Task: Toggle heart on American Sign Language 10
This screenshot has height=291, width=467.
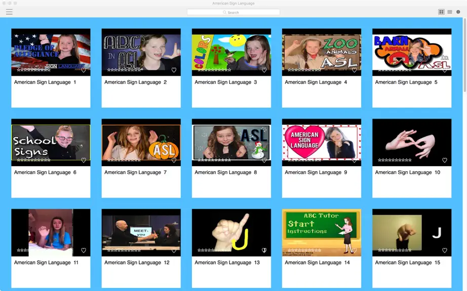Action: click(445, 160)
